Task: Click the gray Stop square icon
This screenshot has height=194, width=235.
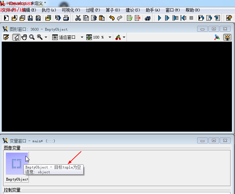Action: (191, 18)
